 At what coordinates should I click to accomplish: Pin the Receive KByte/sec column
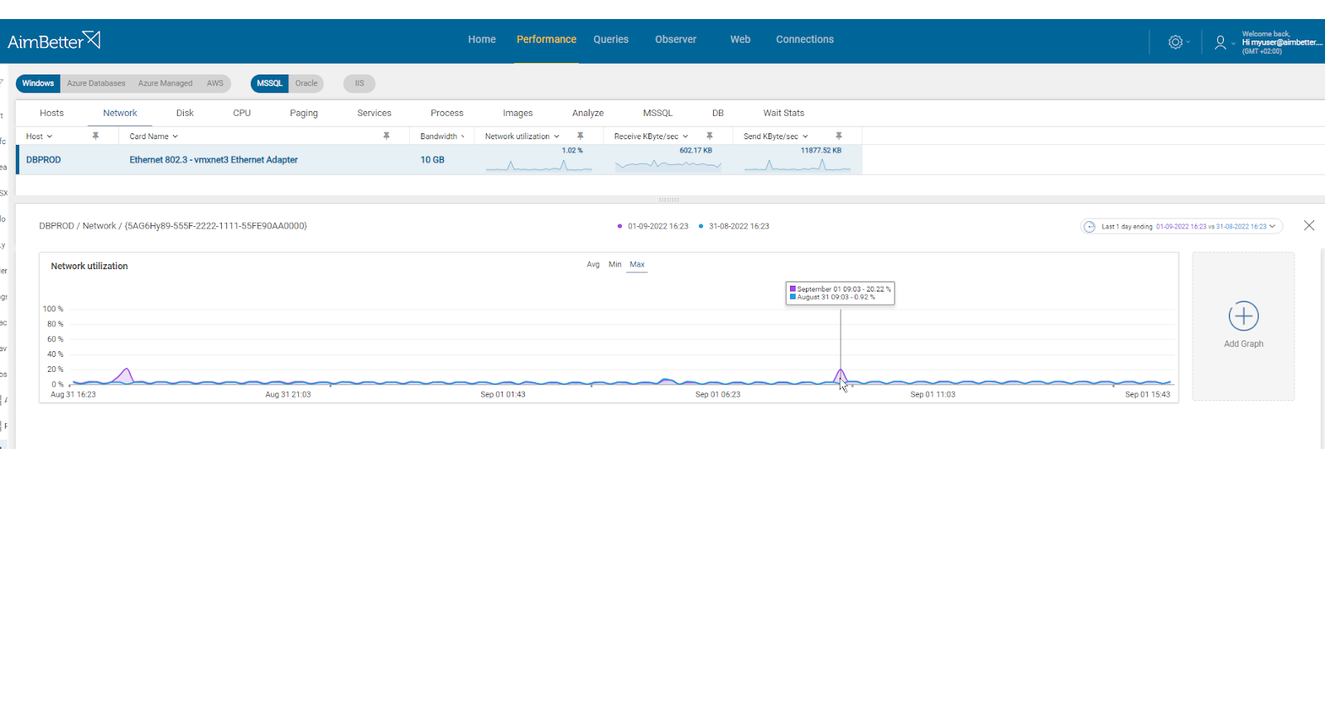click(709, 136)
